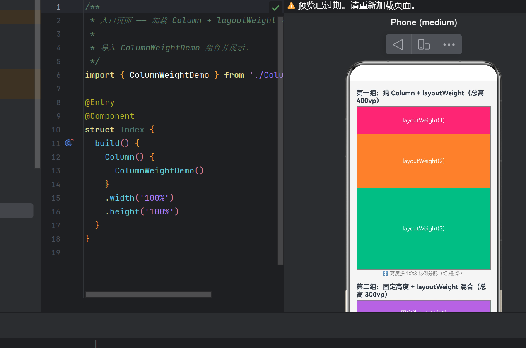The height and width of the screenshot is (348, 526).
Task: Click the @Entry decorator in code
Action: click(x=100, y=102)
